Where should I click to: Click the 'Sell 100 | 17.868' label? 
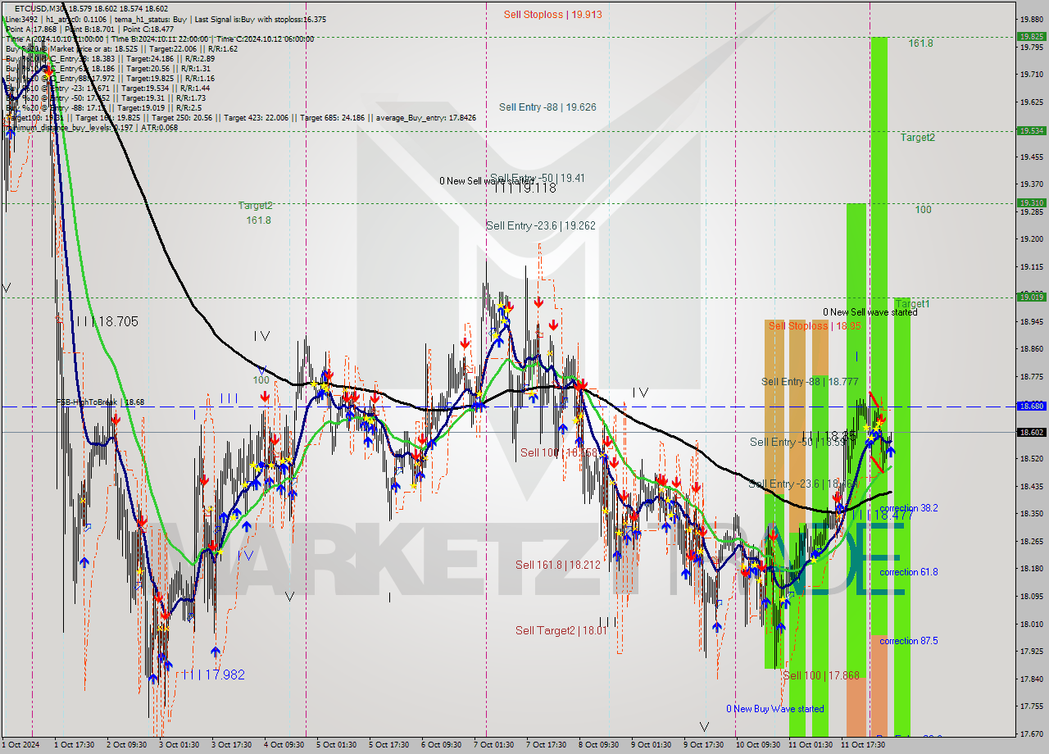[x=821, y=675]
